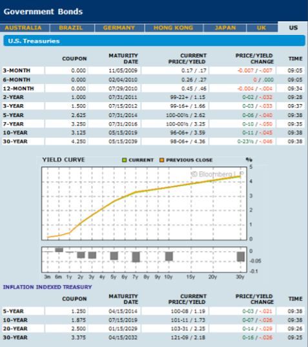The width and height of the screenshot is (308, 347).
Task: Select the UK tab
Action: pyautogui.click(x=262, y=28)
